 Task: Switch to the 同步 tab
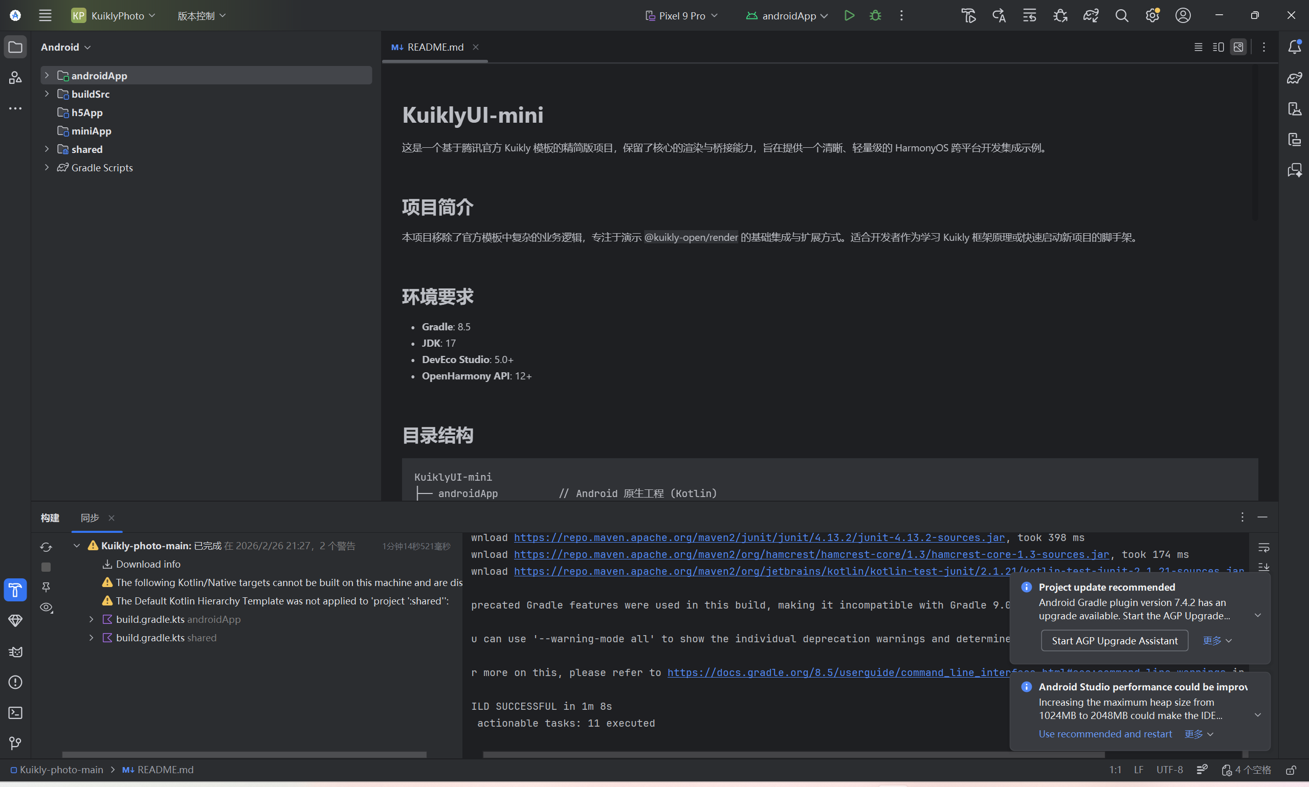90,518
